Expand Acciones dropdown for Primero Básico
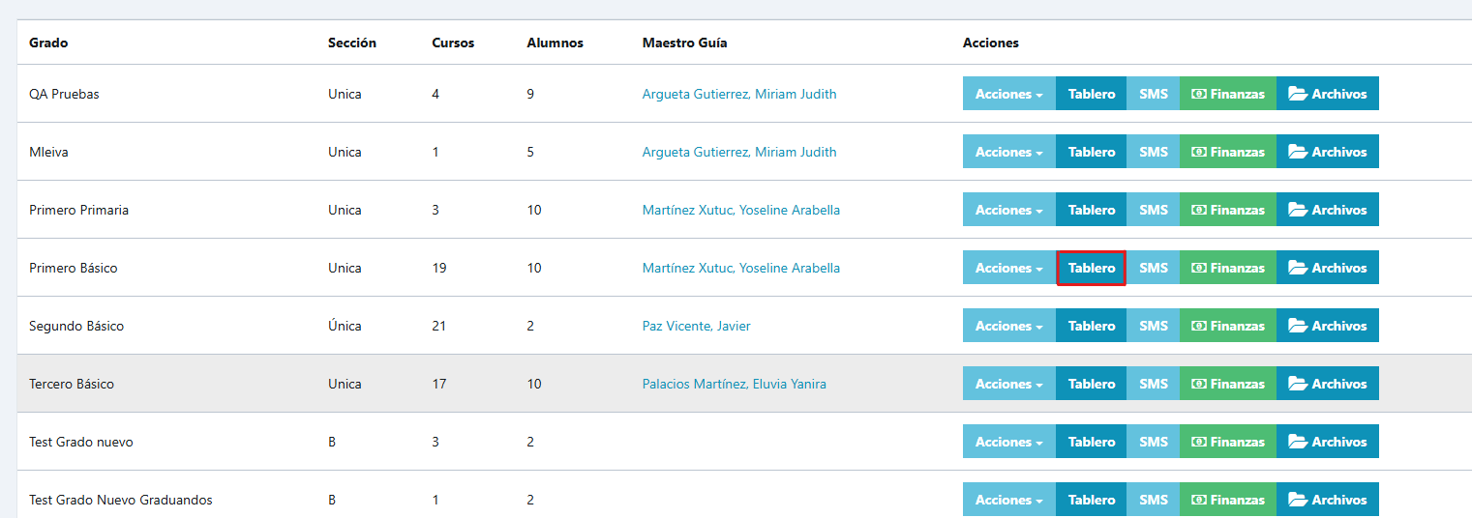Viewport: 1472px width, 518px height. coord(1009,268)
